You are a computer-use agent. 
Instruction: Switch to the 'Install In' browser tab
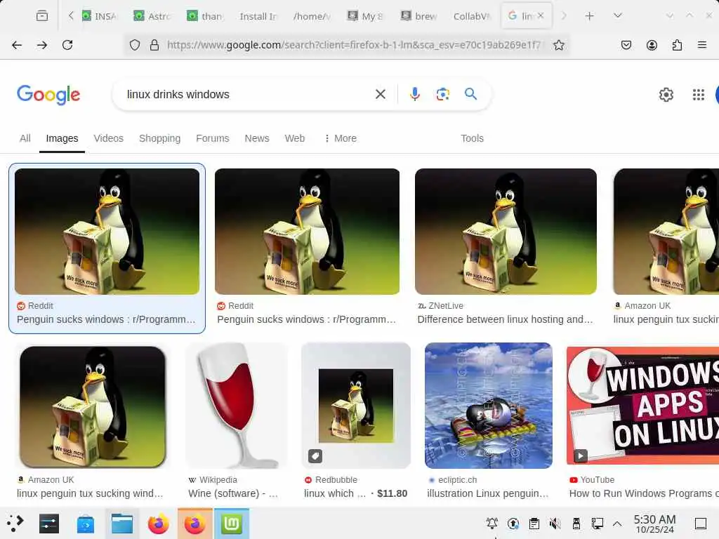pos(258,16)
